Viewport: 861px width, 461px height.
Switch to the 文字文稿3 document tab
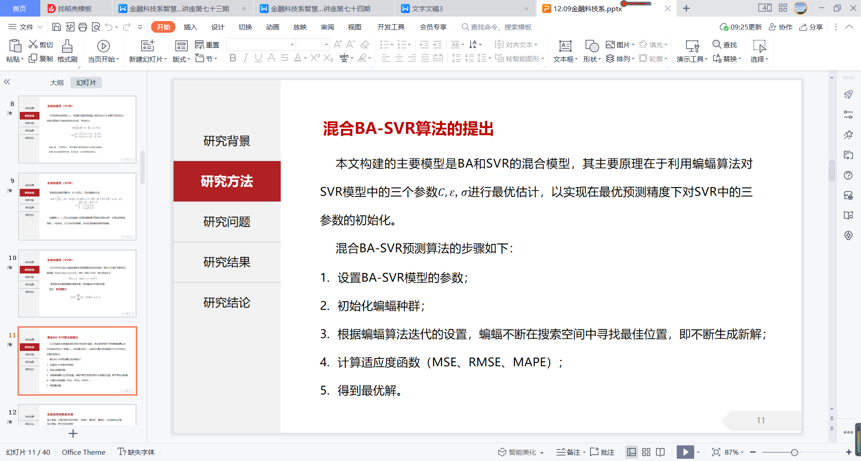(x=465, y=9)
